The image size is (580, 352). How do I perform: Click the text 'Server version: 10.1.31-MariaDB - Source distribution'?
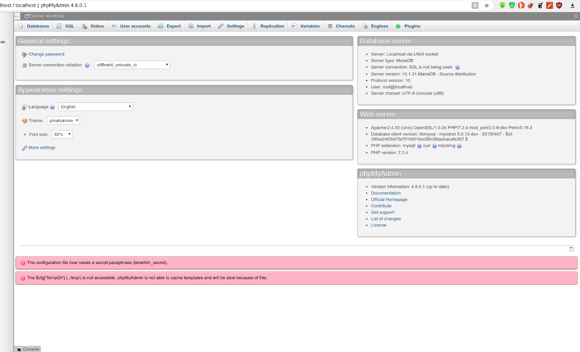(x=423, y=74)
